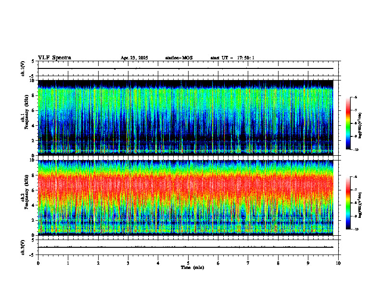Click the date 'Apr. 23, 2025'
Viewport: 381px width, 295px height.
(134, 58)
